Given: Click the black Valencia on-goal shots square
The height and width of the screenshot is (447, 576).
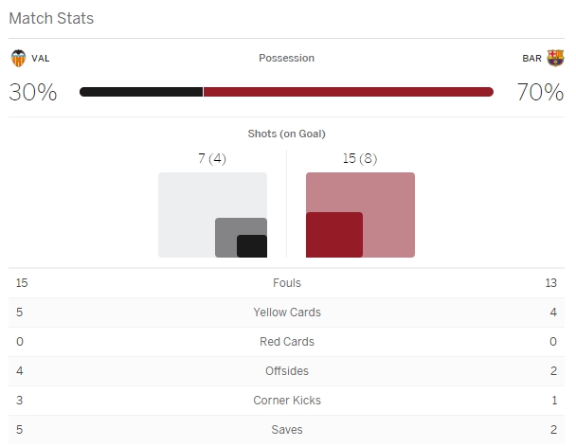Looking at the screenshot, I should tap(251, 246).
